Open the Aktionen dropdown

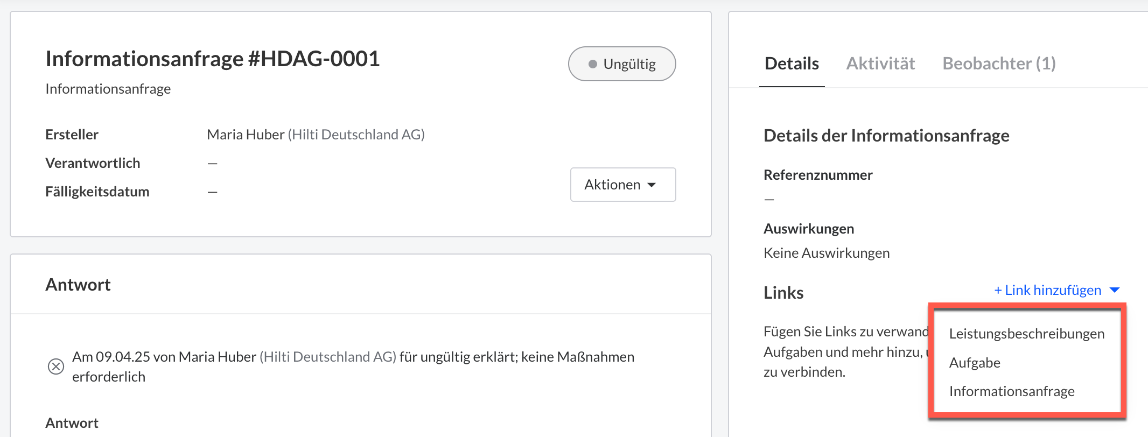(623, 185)
